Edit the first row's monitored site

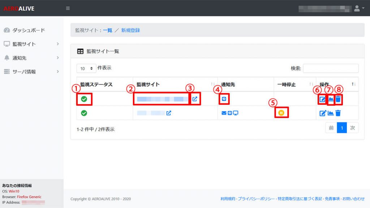pyautogui.click(x=322, y=99)
